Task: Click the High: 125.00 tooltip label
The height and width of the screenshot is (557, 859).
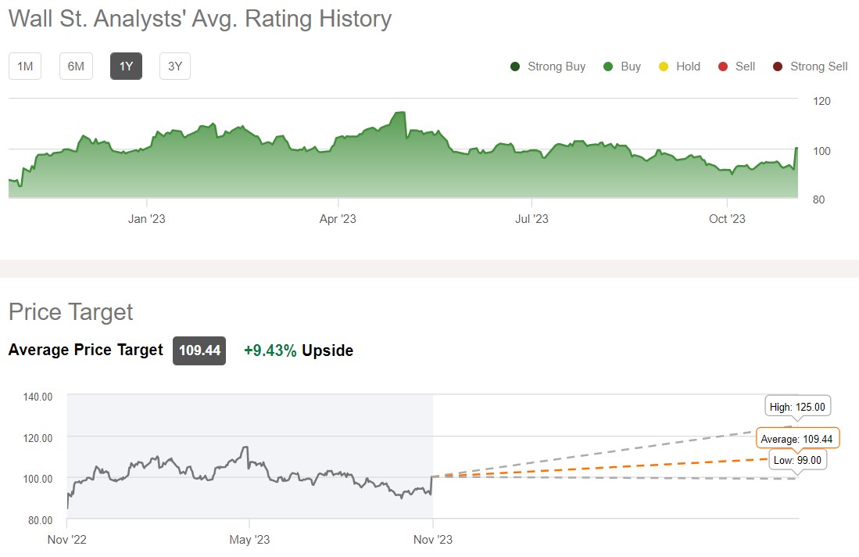Action: (797, 407)
